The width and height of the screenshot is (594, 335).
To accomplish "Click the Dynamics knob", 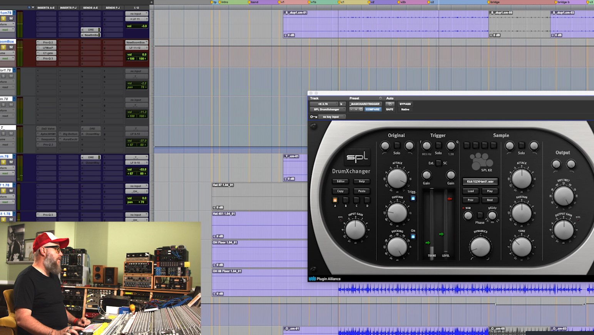I will [480, 247].
